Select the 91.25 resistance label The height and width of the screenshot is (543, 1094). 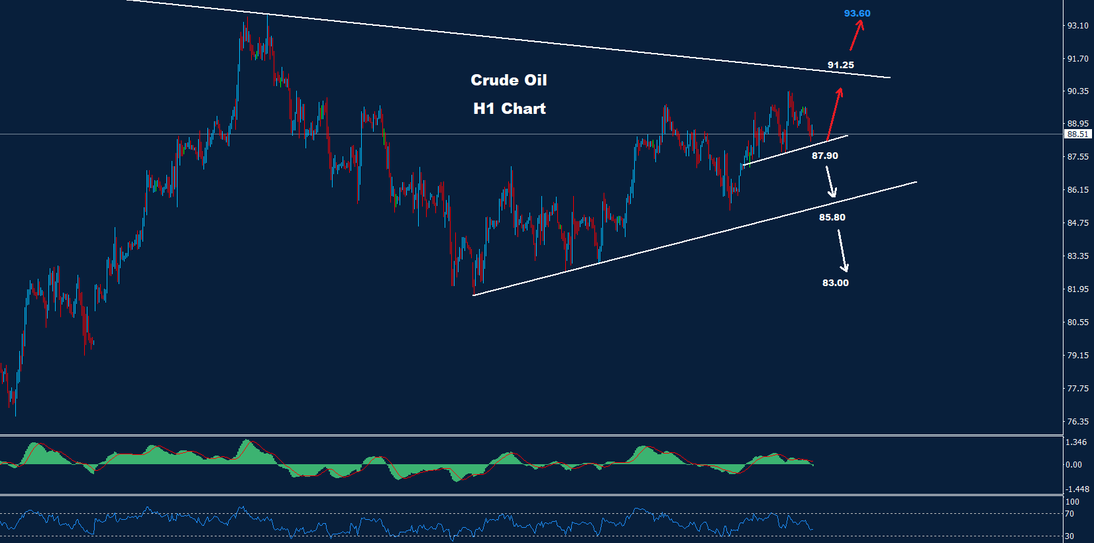coord(840,65)
